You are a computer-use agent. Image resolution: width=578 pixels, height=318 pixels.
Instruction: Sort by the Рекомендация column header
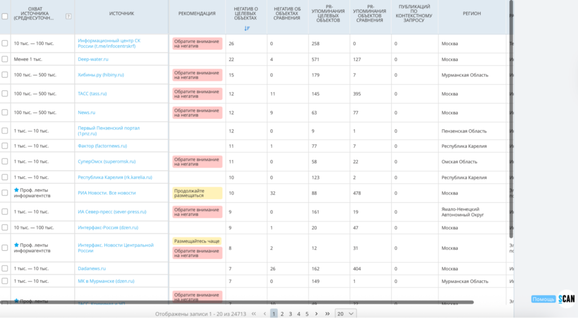[197, 14]
